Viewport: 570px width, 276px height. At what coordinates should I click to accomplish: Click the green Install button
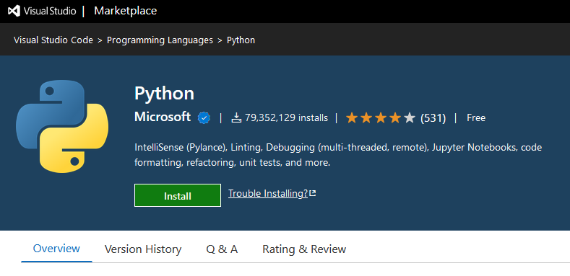pyautogui.click(x=178, y=195)
